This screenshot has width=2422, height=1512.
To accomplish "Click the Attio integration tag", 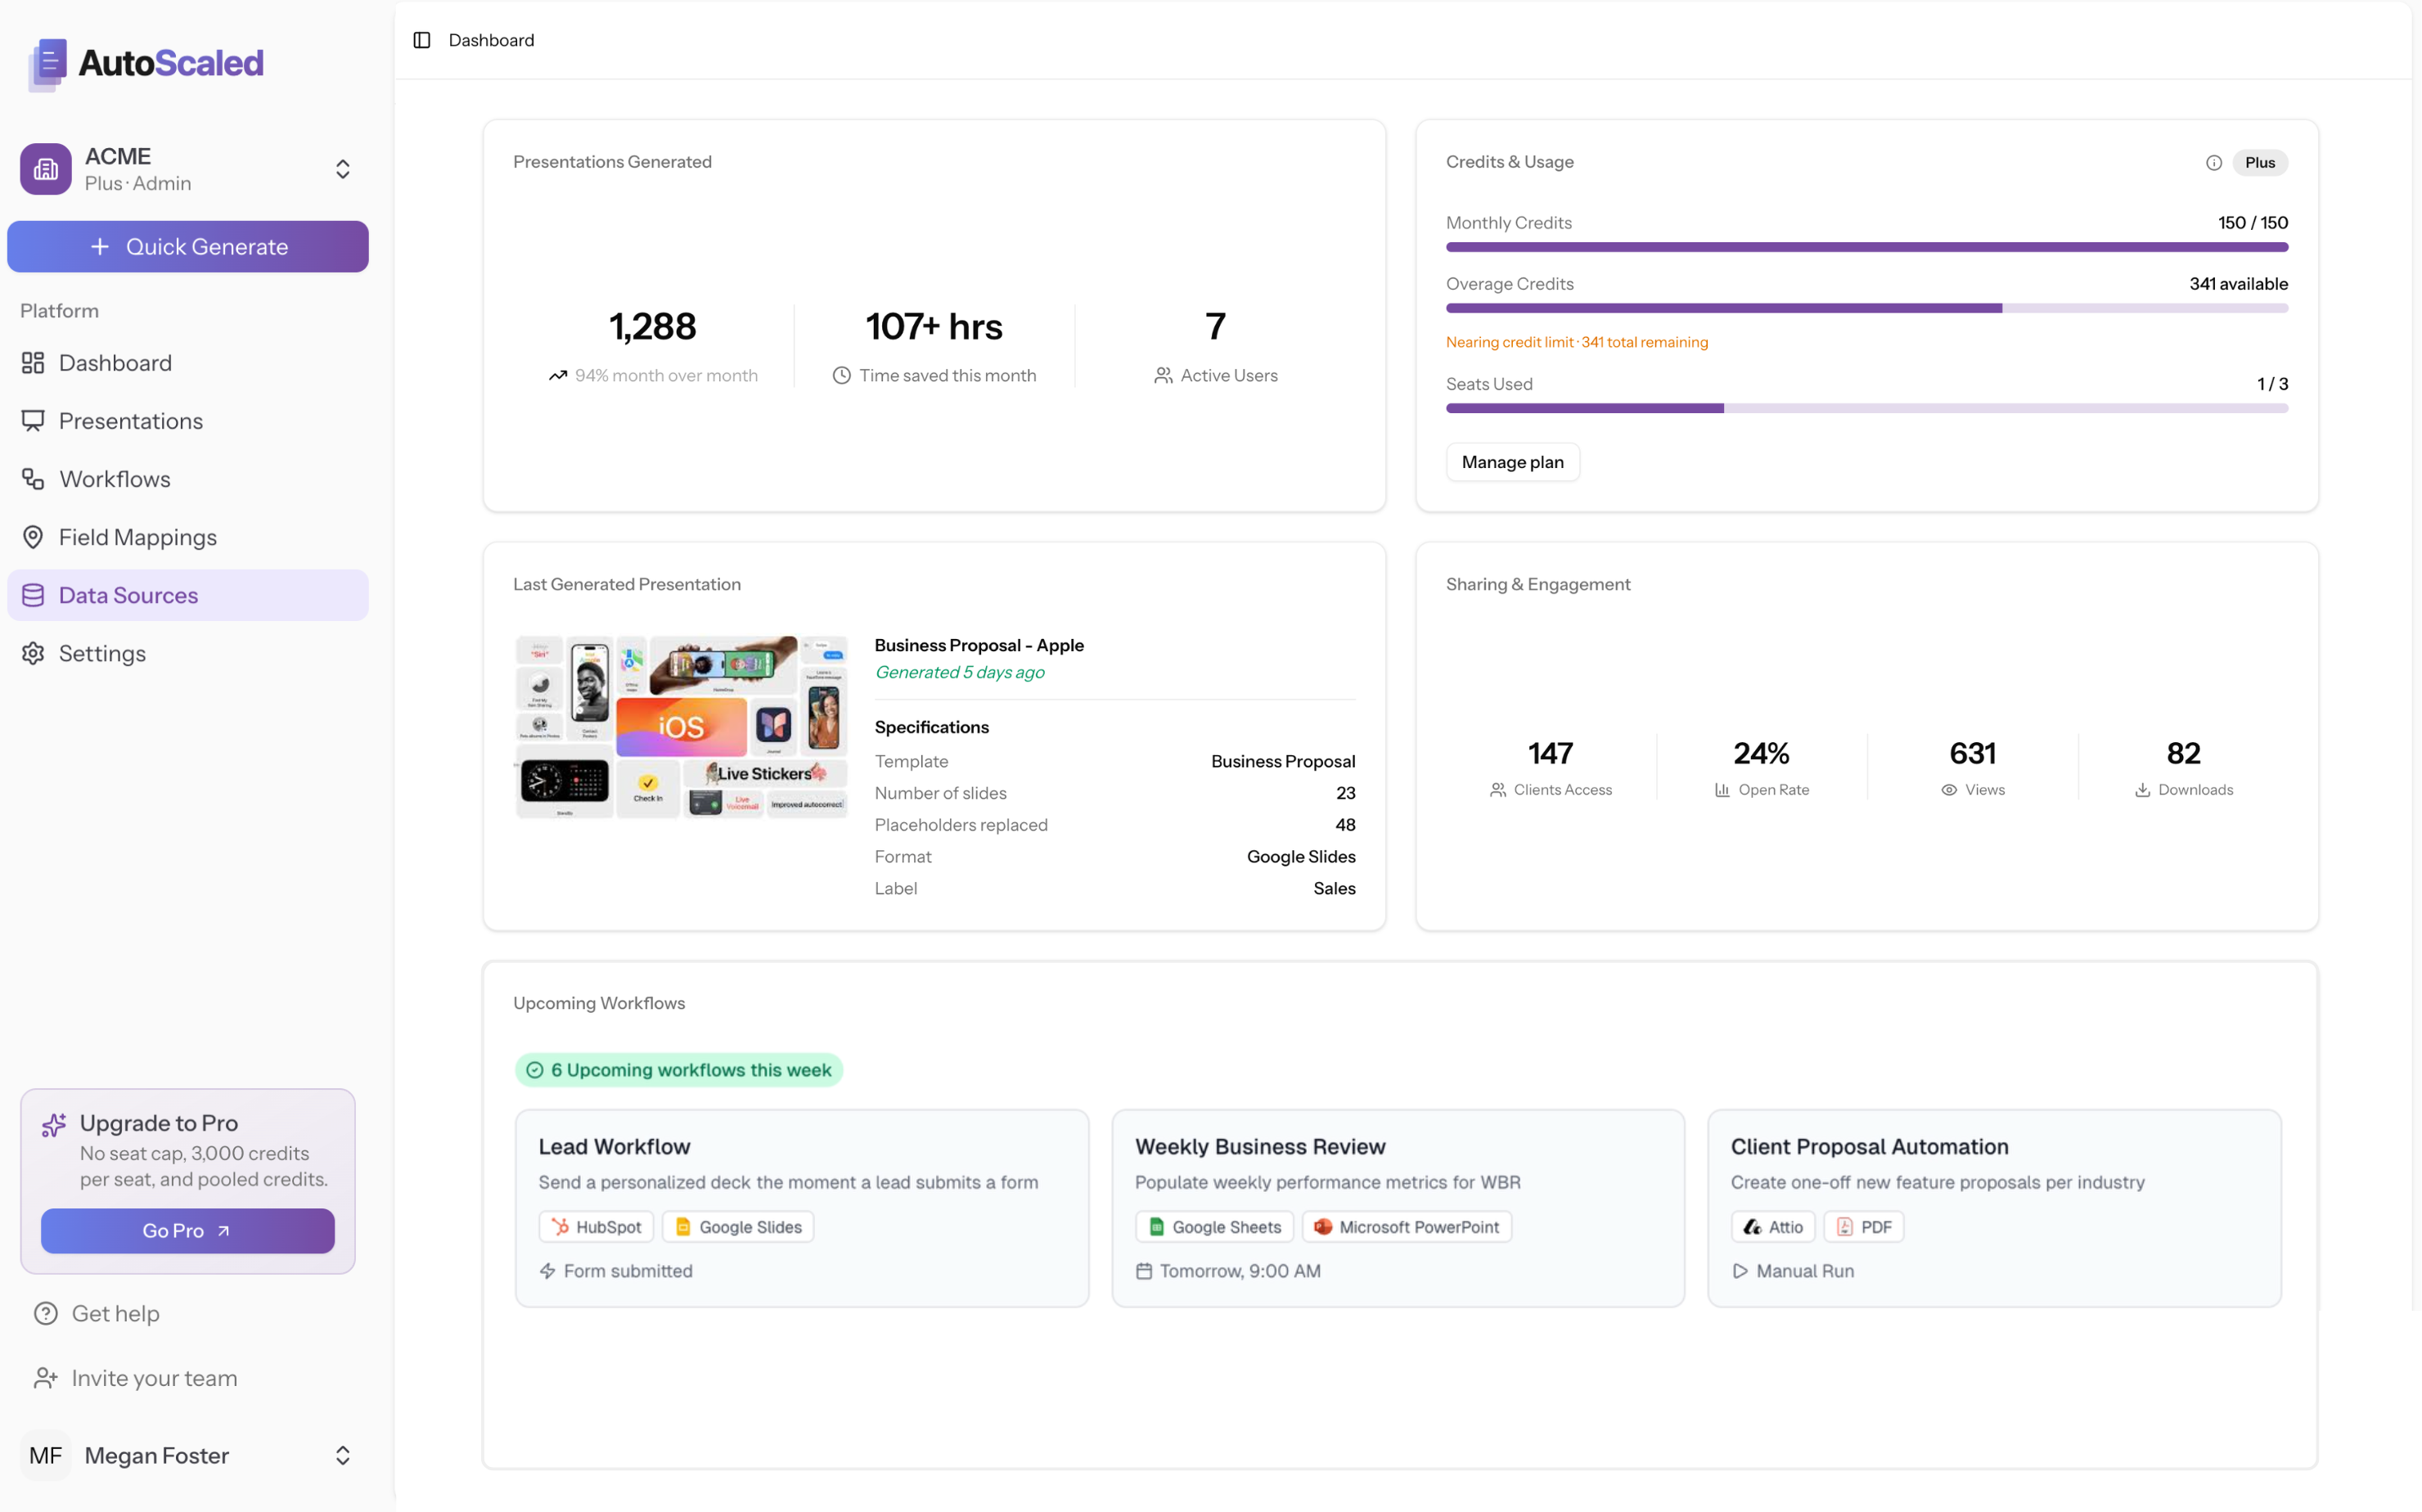I will point(1772,1227).
